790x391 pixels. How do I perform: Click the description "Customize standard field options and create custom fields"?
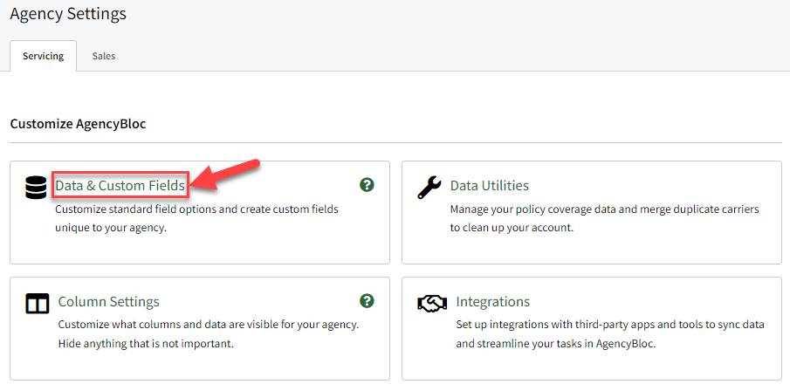coord(196,209)
